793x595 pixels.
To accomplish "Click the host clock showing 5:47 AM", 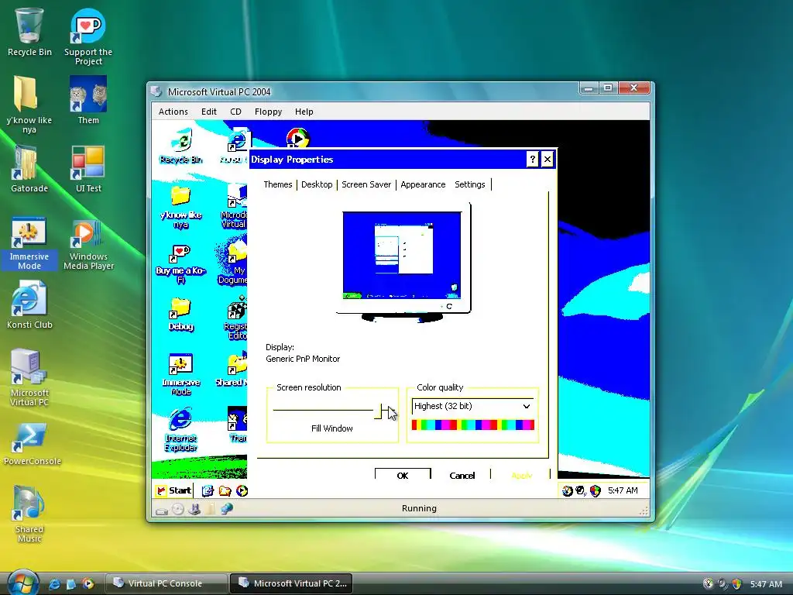I will click(x=766, y=584).
